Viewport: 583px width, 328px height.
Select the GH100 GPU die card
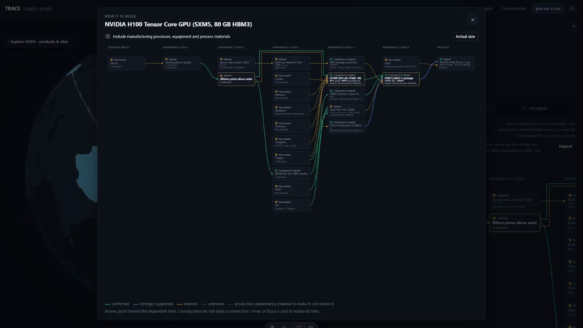click(346, 79)
